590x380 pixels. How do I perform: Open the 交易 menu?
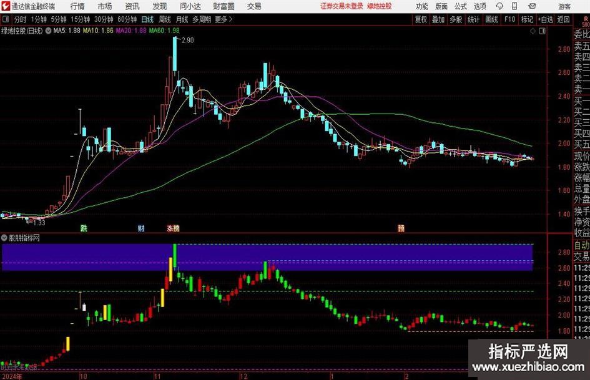coord(254,6)
